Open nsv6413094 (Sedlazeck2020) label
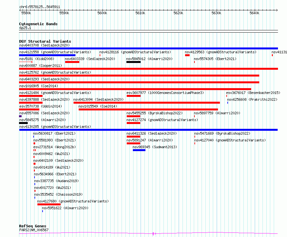Screen dimensions: 287x237 click(x=98, y=99)
